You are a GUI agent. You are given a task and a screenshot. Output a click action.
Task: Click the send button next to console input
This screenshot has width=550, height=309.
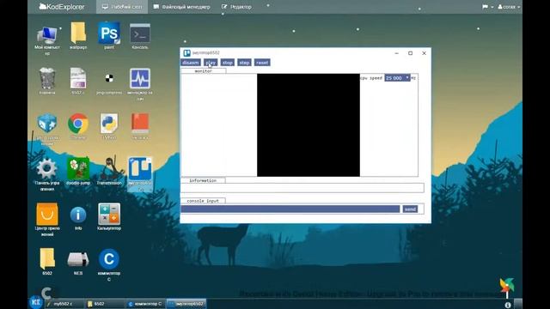(x=410, y=209)
